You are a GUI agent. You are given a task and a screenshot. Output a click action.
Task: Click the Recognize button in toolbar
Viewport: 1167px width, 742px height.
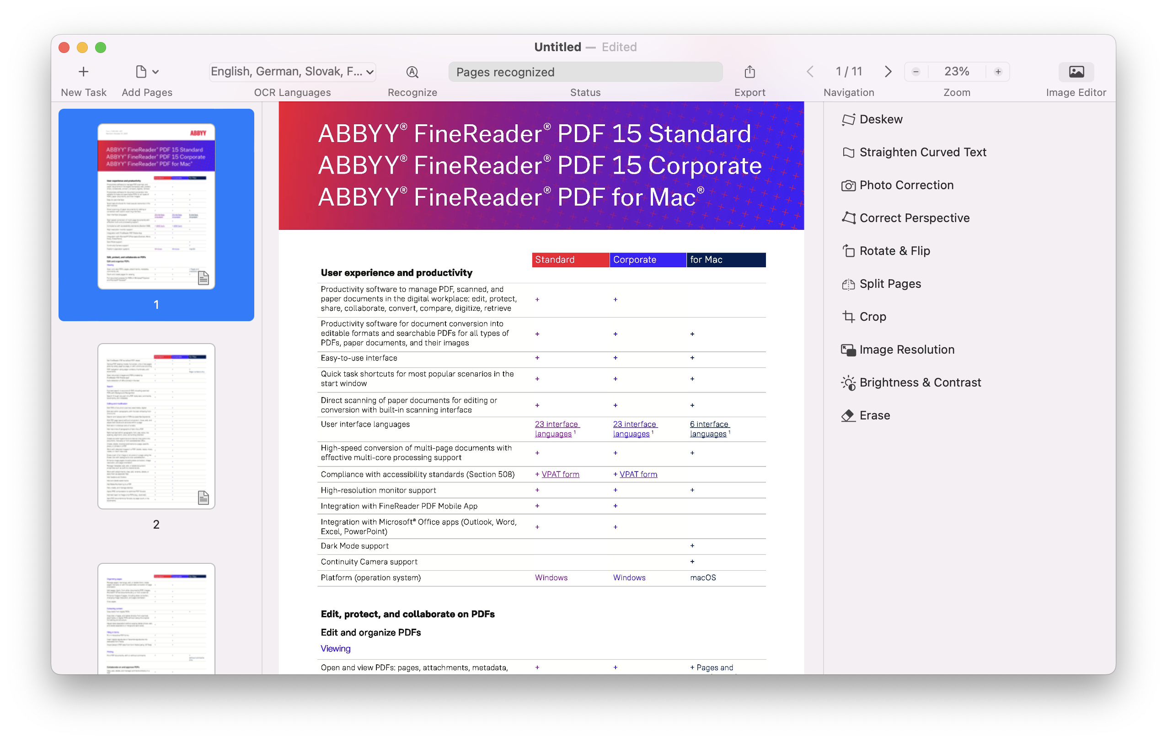point(412,71)
